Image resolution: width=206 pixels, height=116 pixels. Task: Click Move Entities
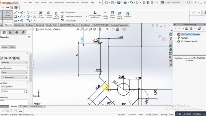coord(68,21)
